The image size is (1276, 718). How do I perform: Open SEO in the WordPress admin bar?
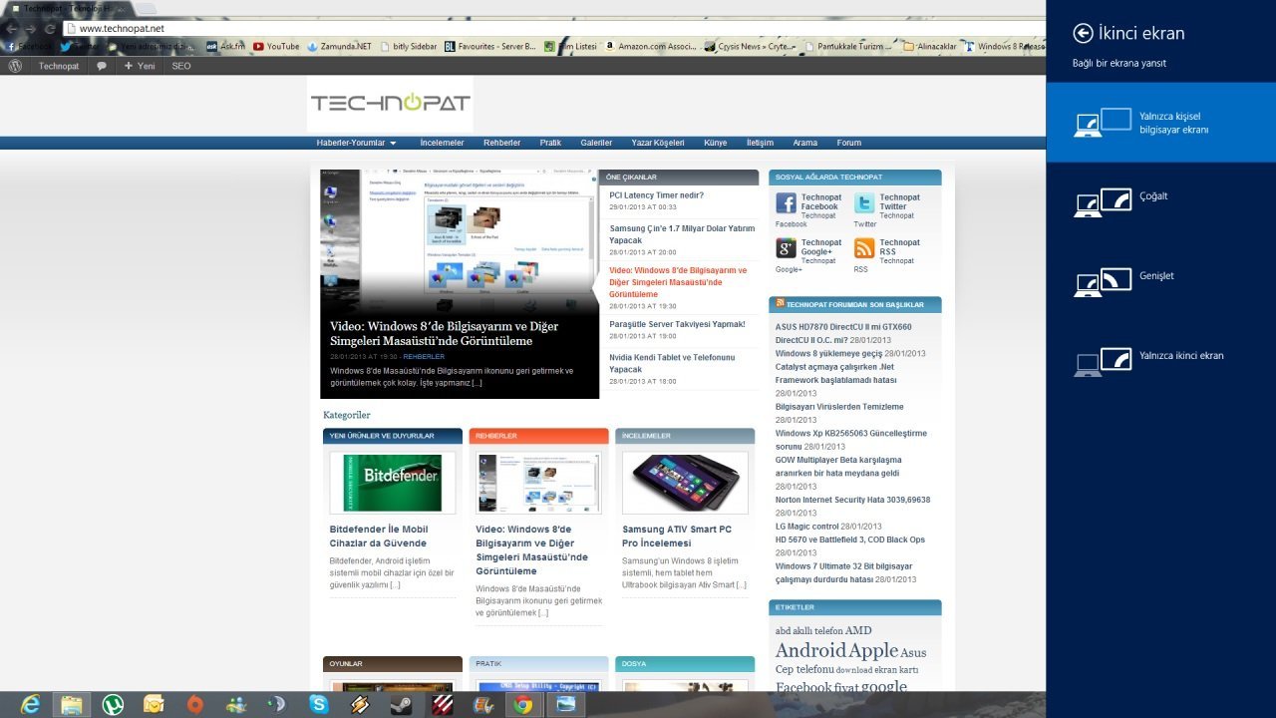click(180, 66)
